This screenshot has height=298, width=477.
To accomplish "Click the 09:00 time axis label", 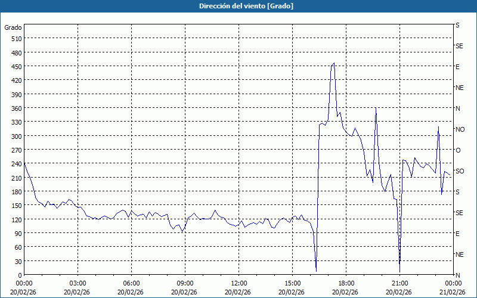I will pos(185,284).
